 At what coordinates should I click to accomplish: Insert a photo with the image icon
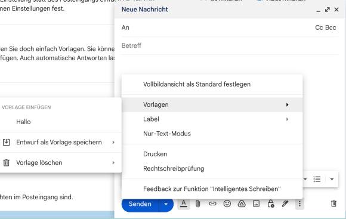[256, 203]
